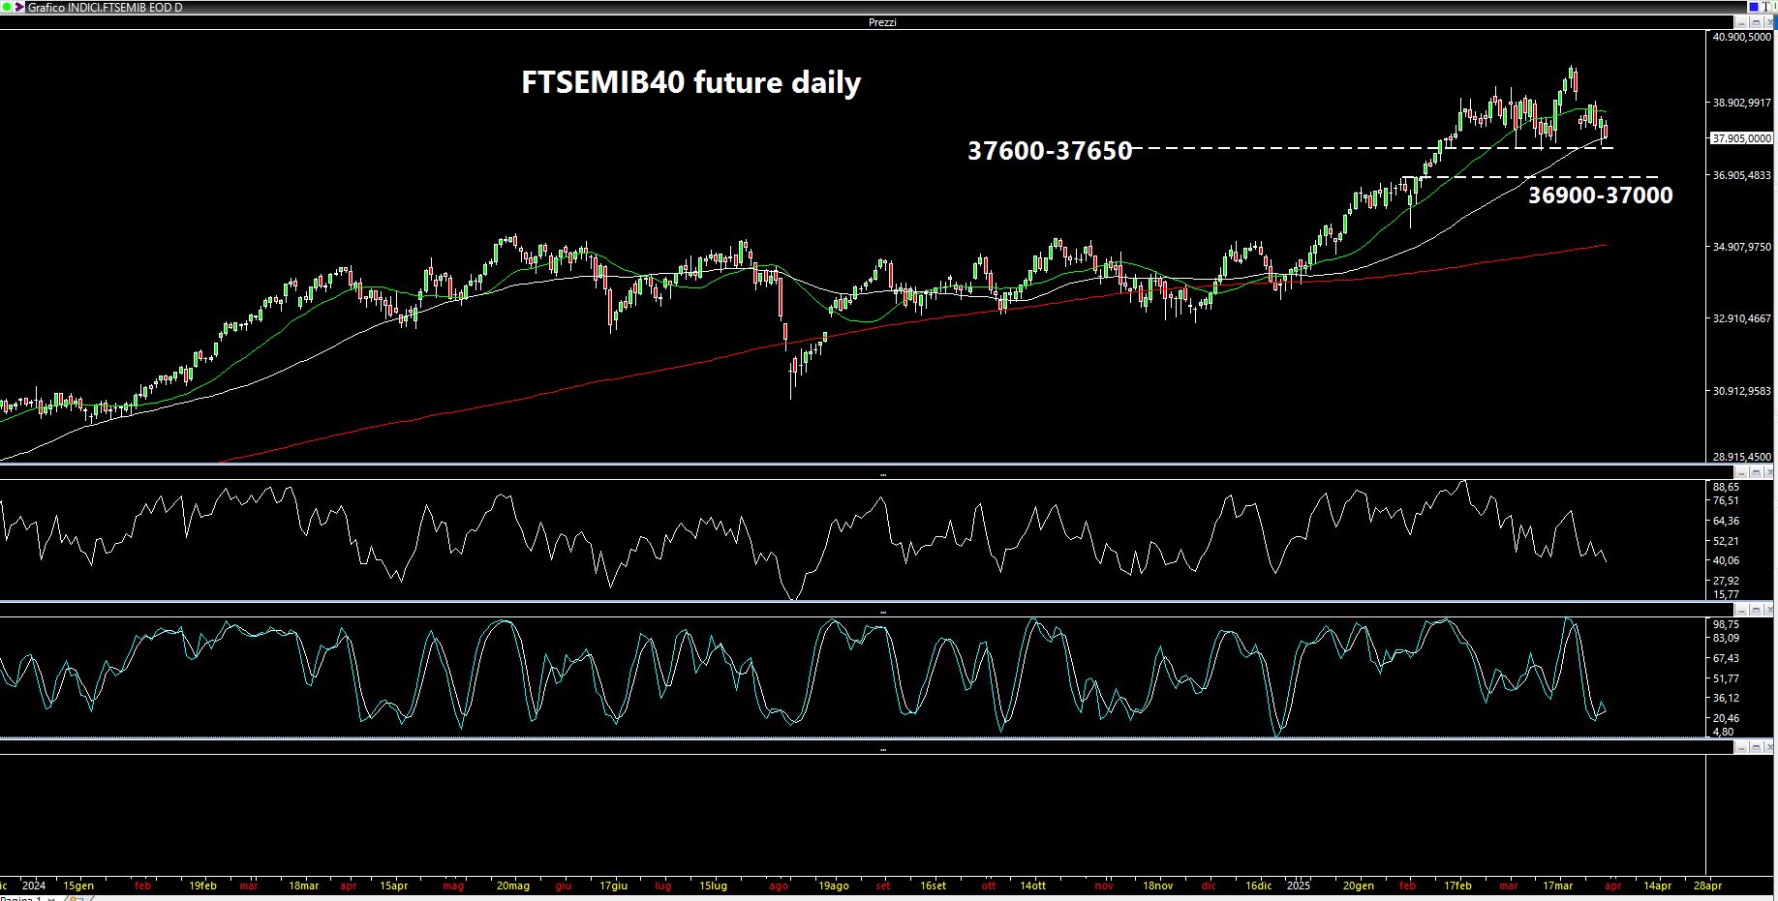1778x901 pixels.
Task: Click the 2025 year axis label
Action: point(1299,886)
